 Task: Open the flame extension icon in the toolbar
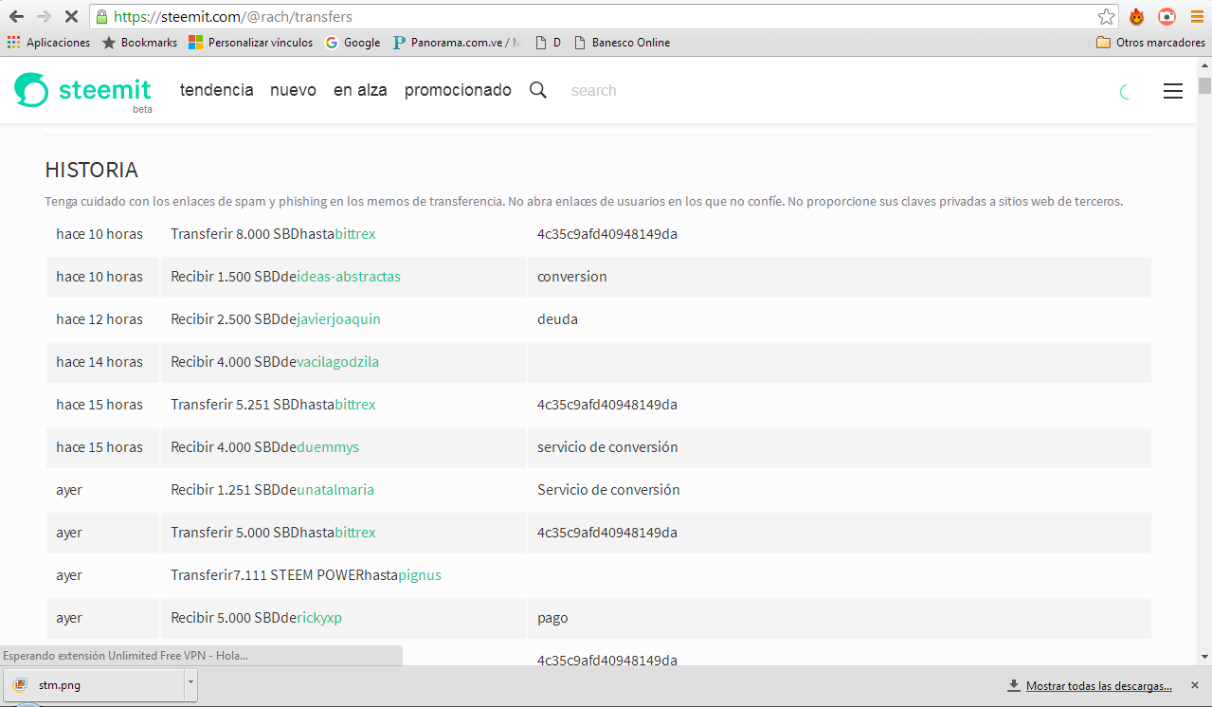click(x=1136, y=16)
